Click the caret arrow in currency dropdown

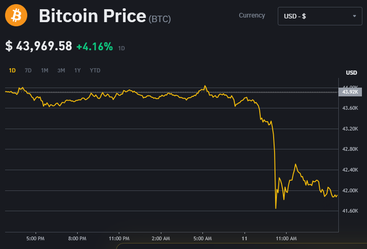355,16
